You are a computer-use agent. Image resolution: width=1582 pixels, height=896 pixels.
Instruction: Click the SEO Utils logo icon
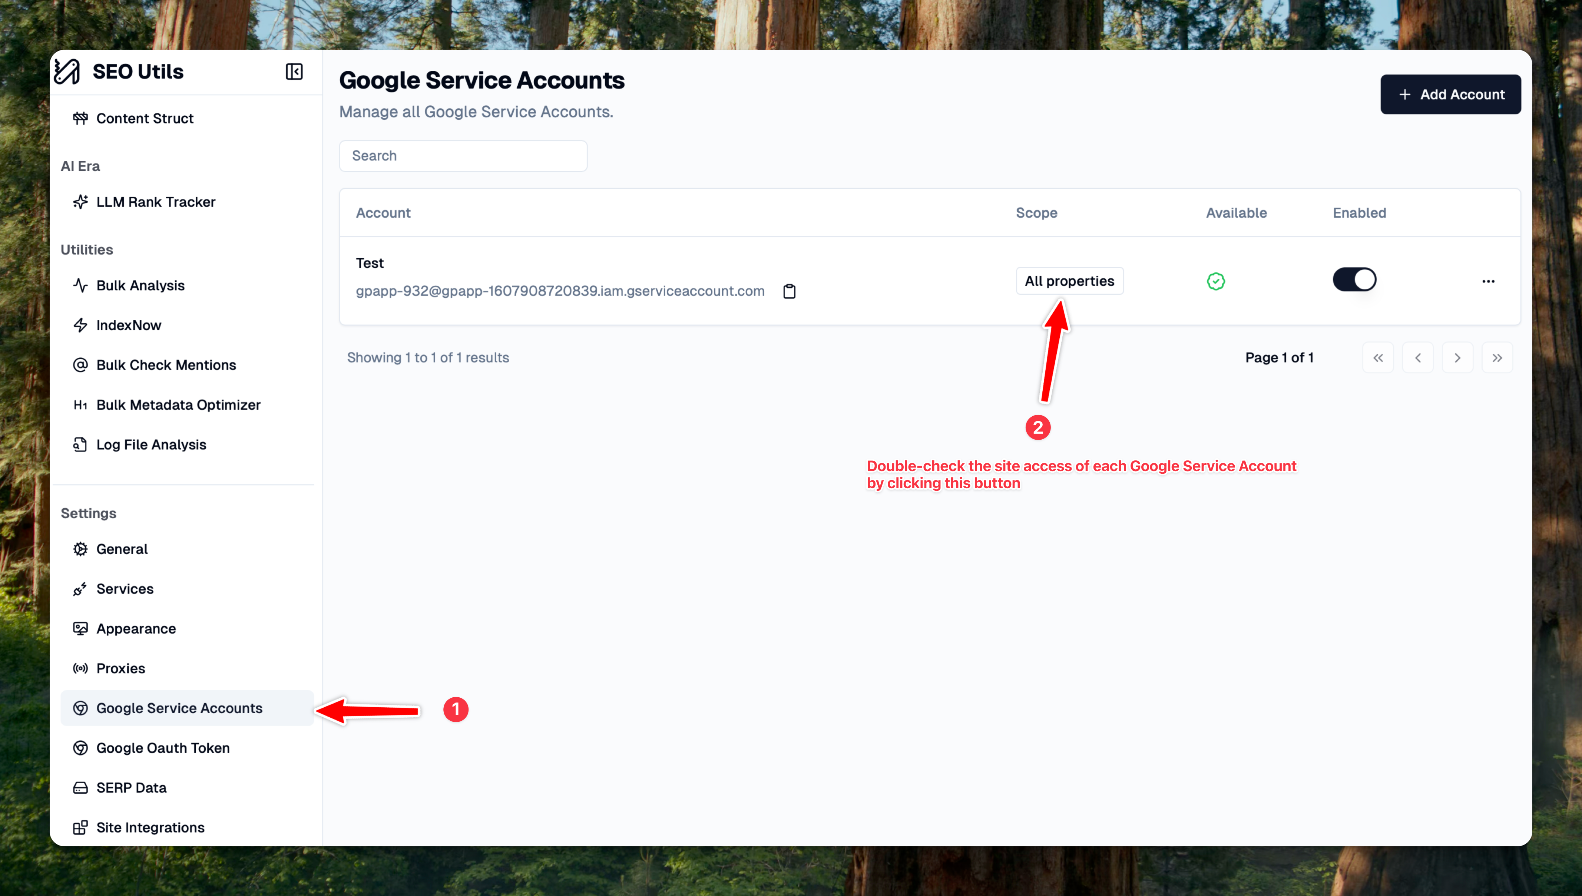coord(67,72)
